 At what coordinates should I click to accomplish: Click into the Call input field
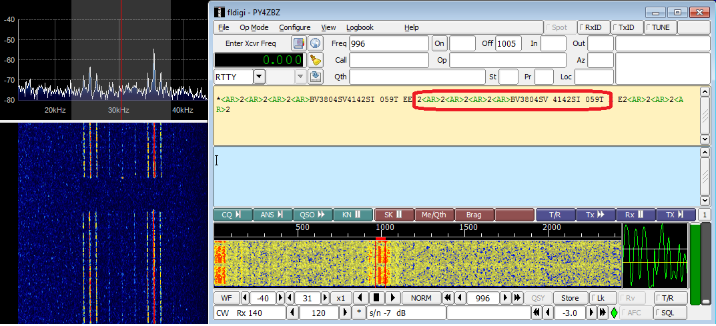point(389,60)
